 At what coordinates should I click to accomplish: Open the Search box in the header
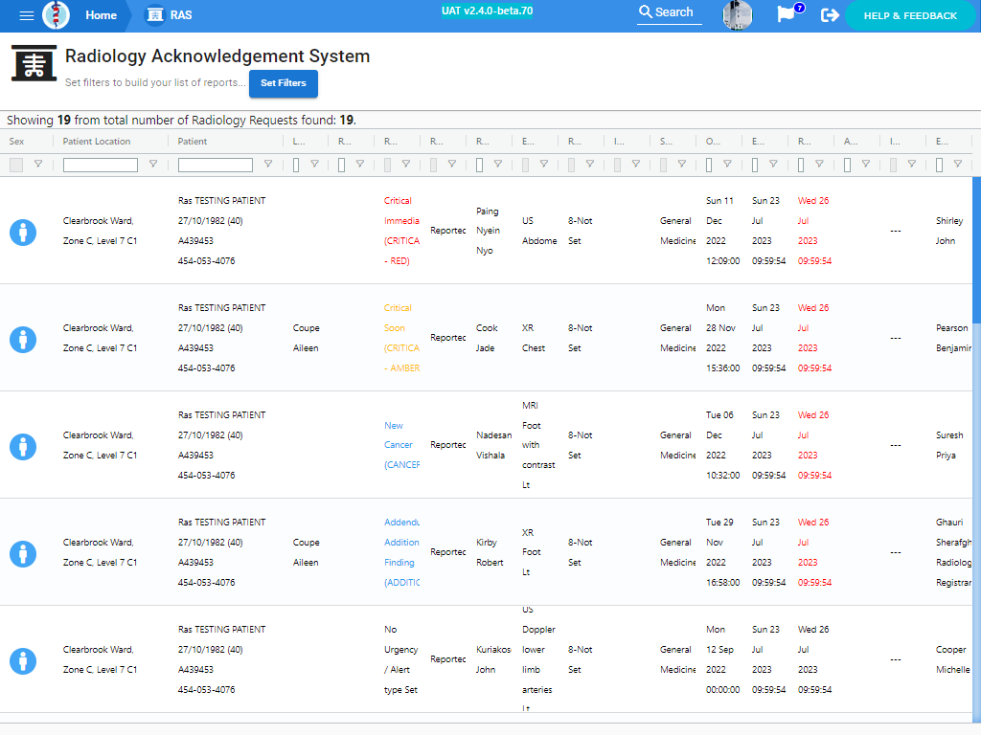[669, 12]
